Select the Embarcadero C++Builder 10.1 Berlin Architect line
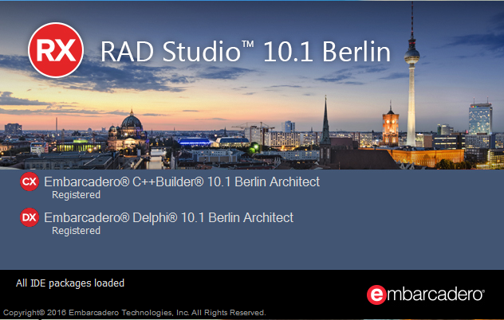Image resolution: width=504 pixels, height=320 pixels. click(x=182, y=181)
